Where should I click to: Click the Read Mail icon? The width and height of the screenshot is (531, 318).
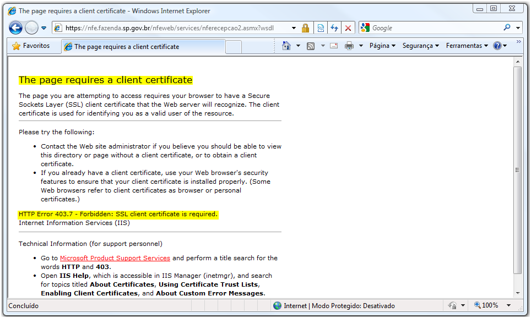334,46
